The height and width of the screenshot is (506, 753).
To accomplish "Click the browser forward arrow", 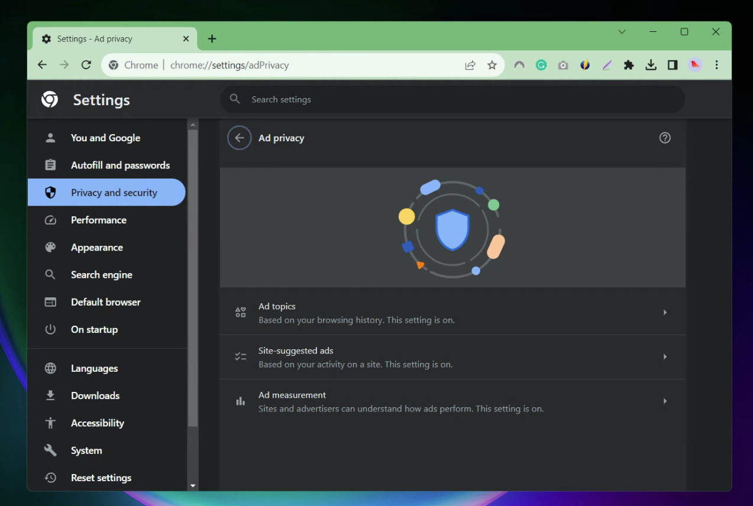I will (x=64, y=65).
